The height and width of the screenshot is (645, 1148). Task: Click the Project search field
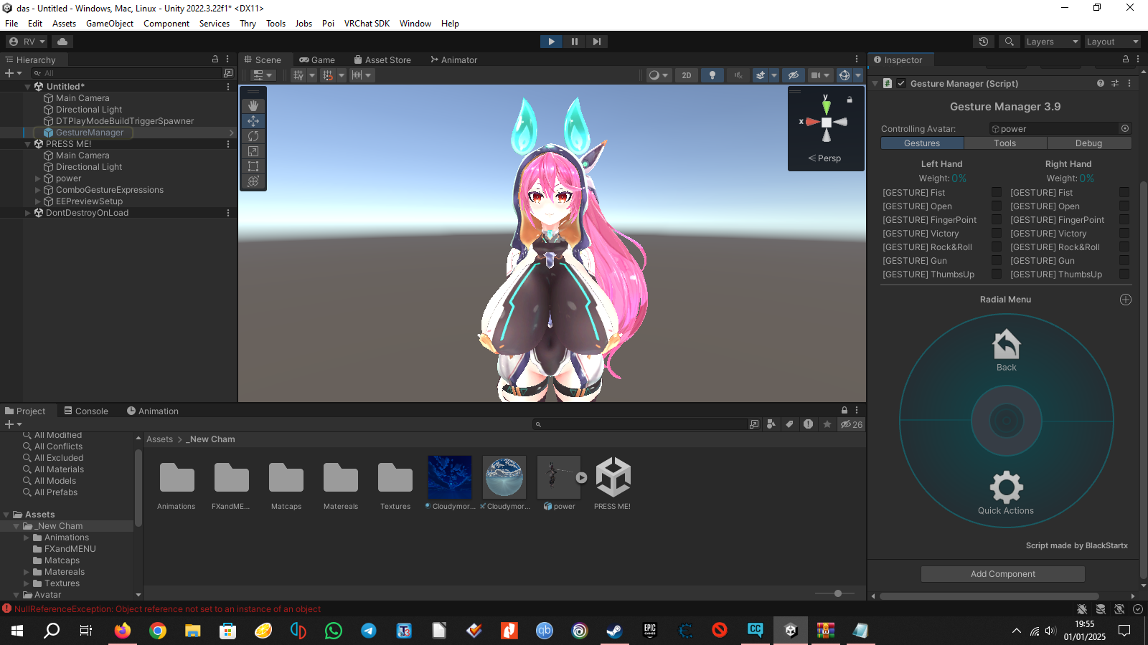[x=640, y=424]
